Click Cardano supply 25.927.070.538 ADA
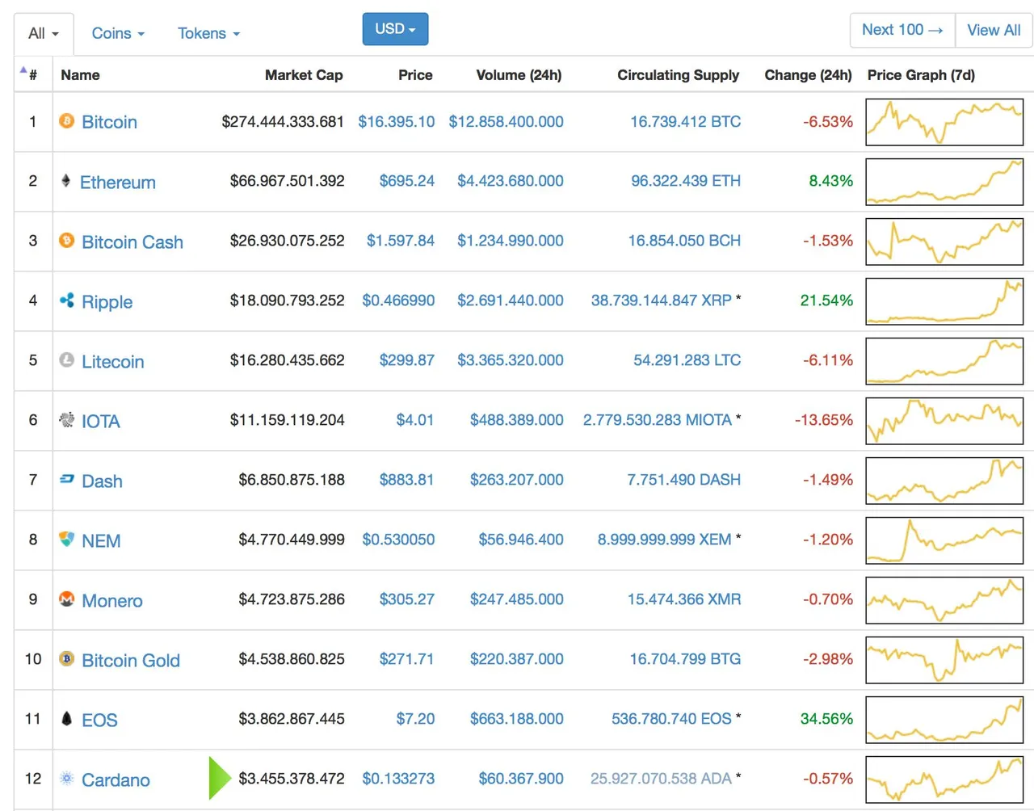This screenshot has height=811, width=1034. [x=661, y=779]
